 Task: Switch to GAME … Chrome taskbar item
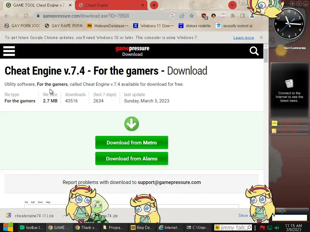[x=59, y=227]
